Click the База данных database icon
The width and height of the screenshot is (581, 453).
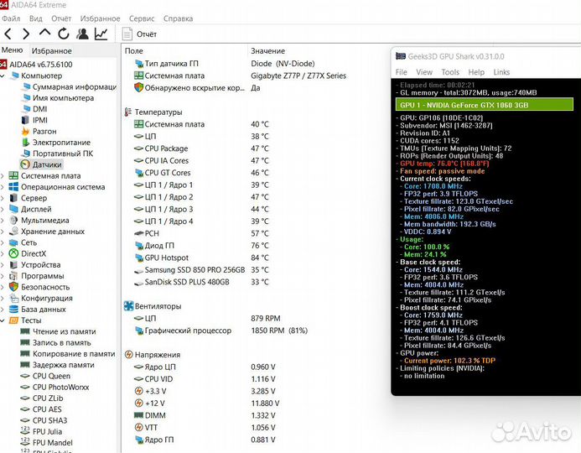pyautogui.click(x=13, y=310)
